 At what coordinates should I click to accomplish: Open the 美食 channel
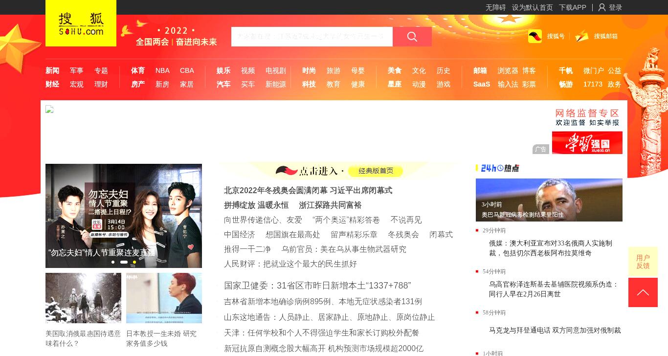(x=395, y=70)
